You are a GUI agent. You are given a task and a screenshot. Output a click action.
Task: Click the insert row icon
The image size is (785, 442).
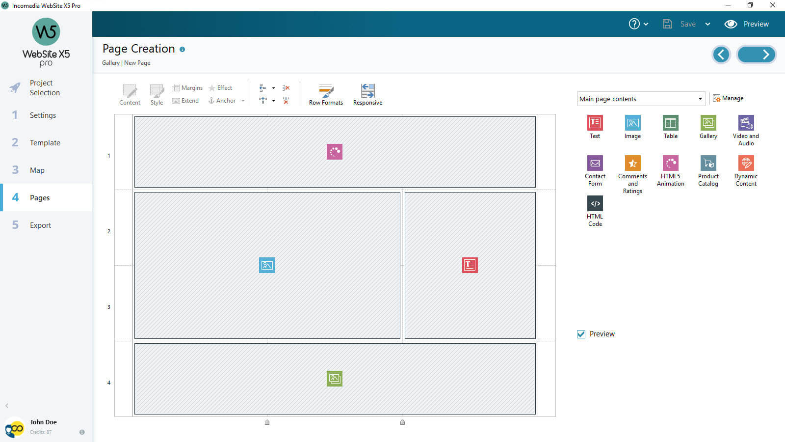coord(263,88)
